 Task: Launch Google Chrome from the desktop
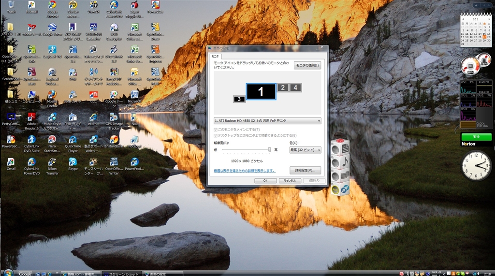[52, 9]
